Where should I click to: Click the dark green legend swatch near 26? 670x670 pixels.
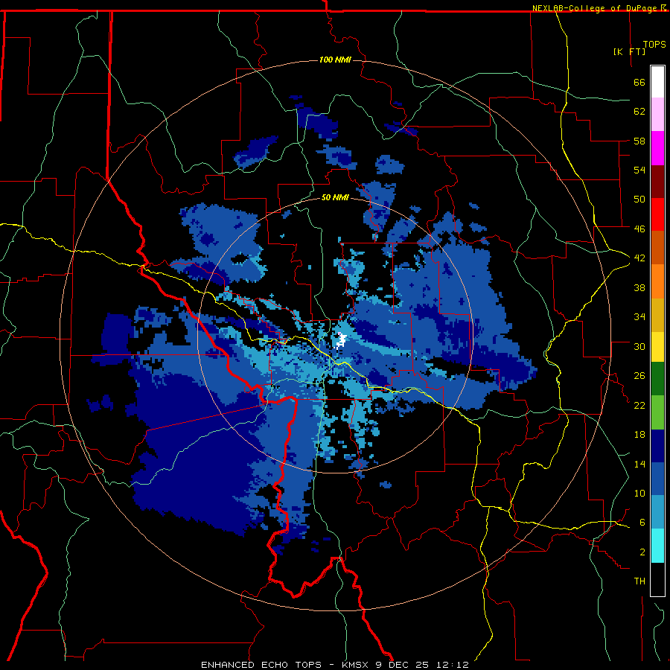point(657,379)
